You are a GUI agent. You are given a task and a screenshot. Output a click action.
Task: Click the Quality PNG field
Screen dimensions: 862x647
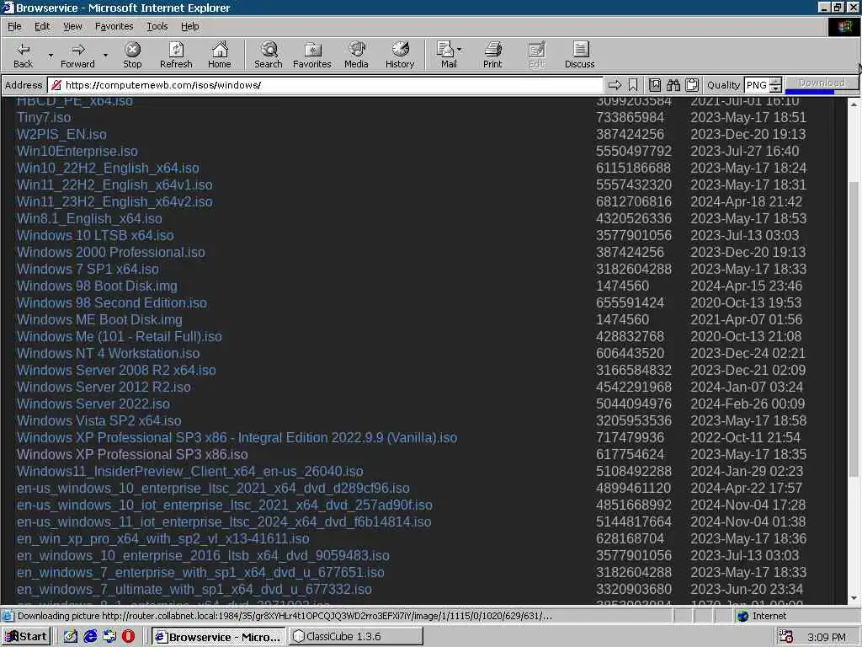(757, 85)
